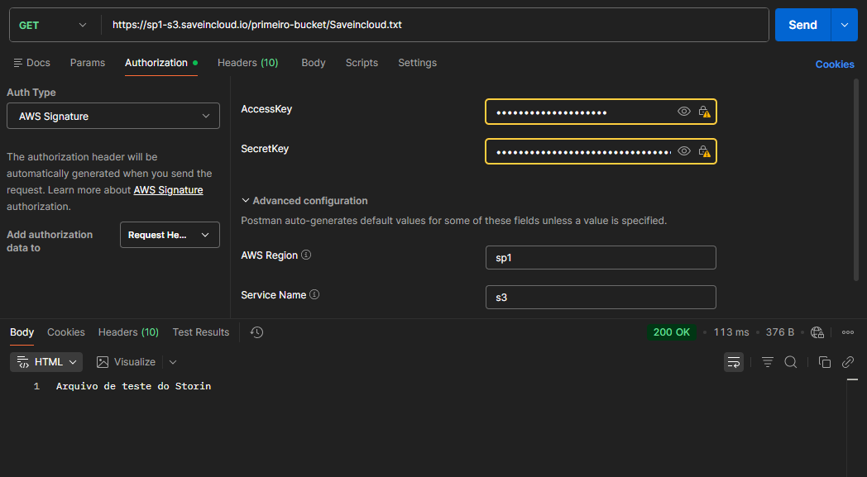Screen dimensions: 867x477
Task: Click network information globe icon
Action: [x=817, y=332]
